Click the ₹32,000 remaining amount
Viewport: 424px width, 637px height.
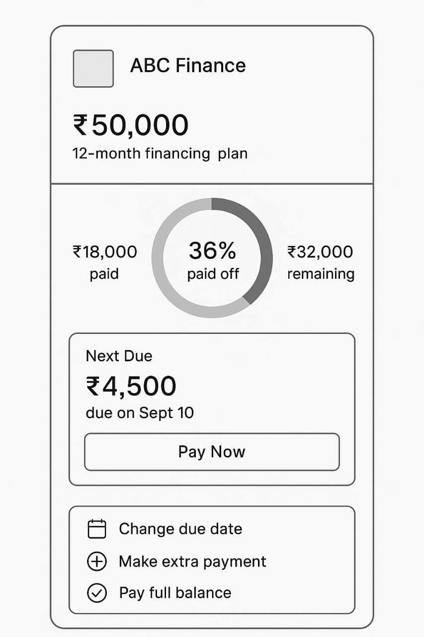pyautogui.click(x=320, y=252)
